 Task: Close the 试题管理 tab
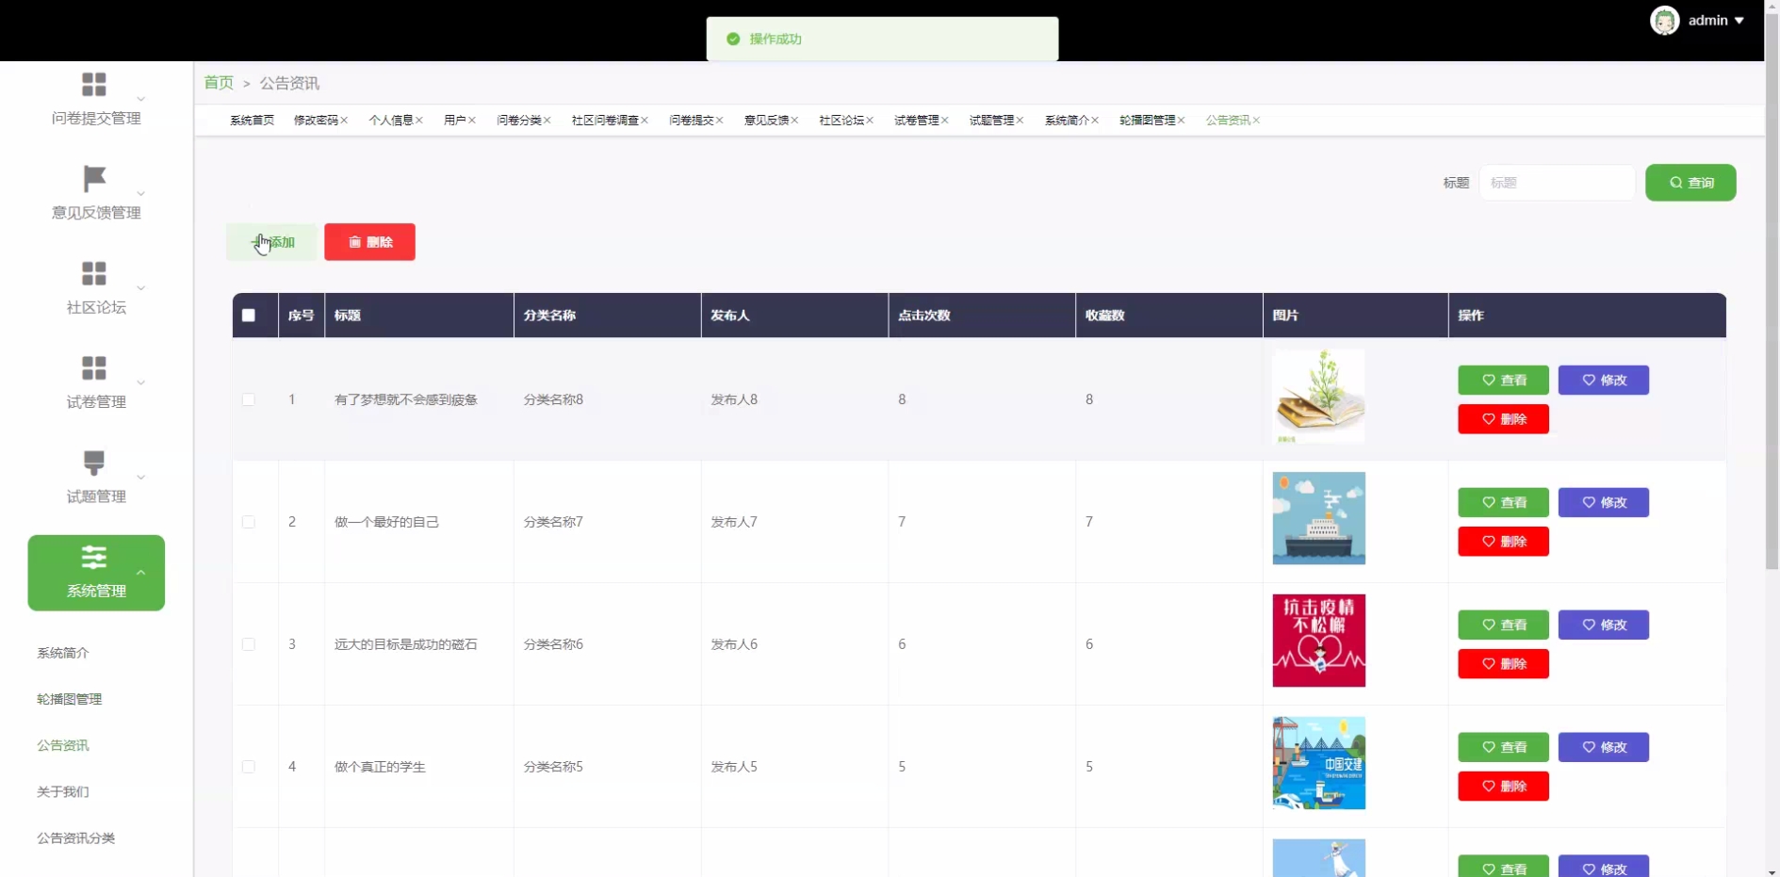1021,121
